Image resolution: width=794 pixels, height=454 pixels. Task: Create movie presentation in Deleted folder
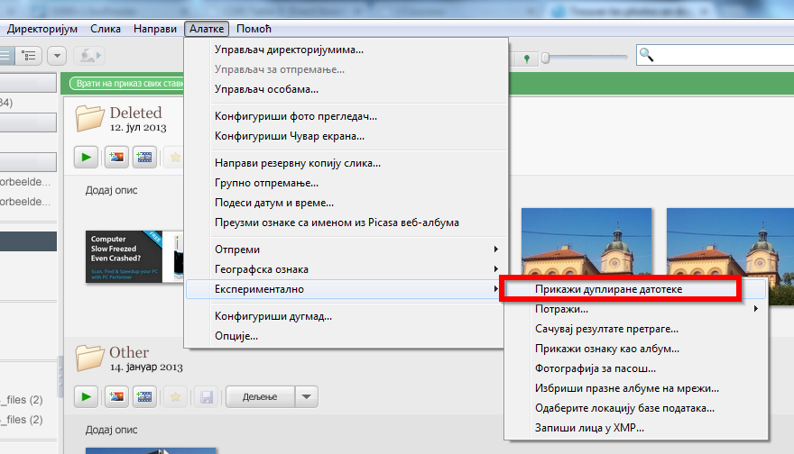143,158
